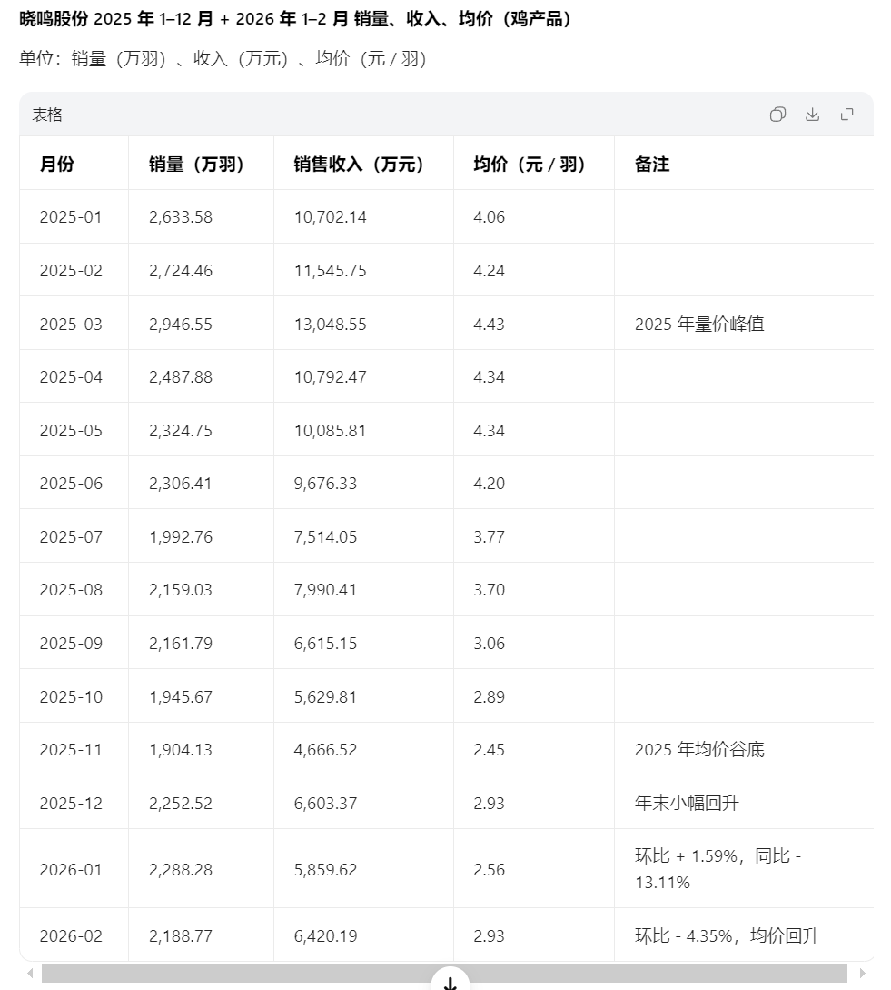Image resolution: width=891 pixels, height=990 pixels.
Task: Click the 备注 column header
Action: 652,165
